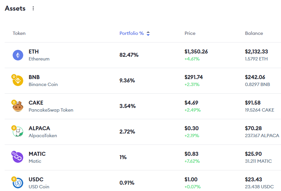Screen dimensions: 281x191
Task: Click the Ethereum subtitle text
Action: tap(39, 59)
